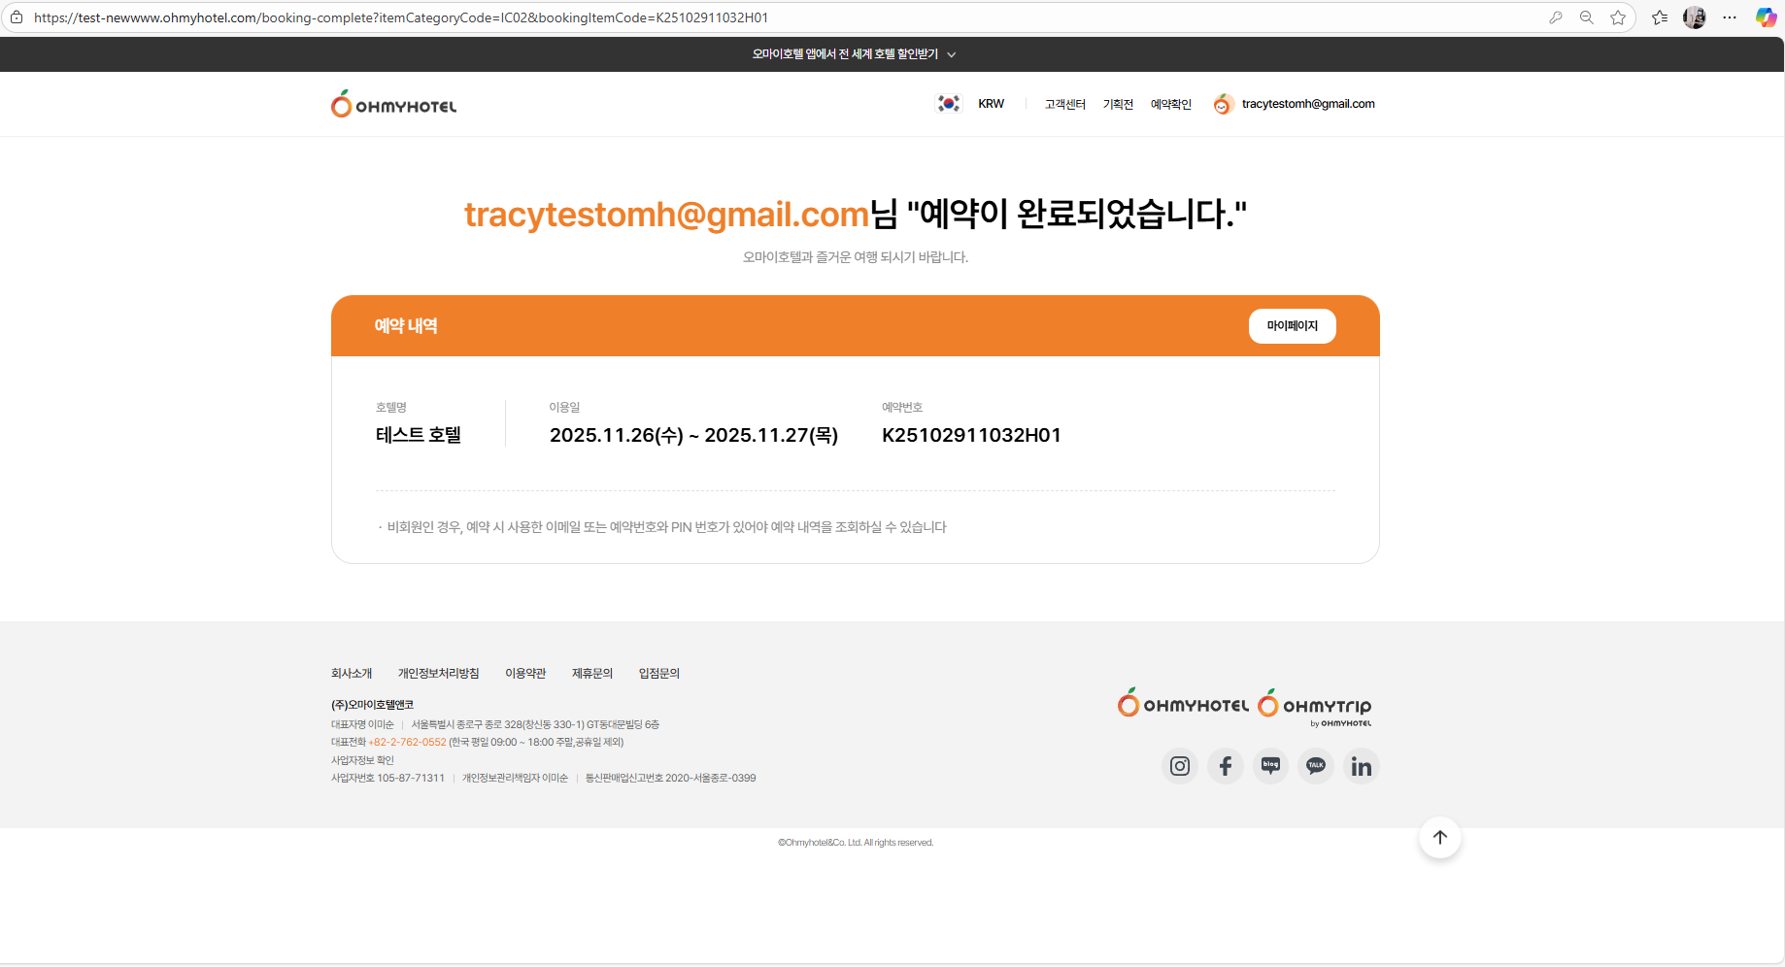Click the 오마이호텔과 즐거운 여행 subtitle
The height and width of the screenshot is (967, 1785).
[856, 257]
